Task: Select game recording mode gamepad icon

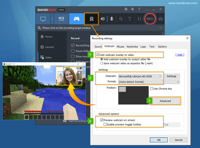Action: point(76,19)
